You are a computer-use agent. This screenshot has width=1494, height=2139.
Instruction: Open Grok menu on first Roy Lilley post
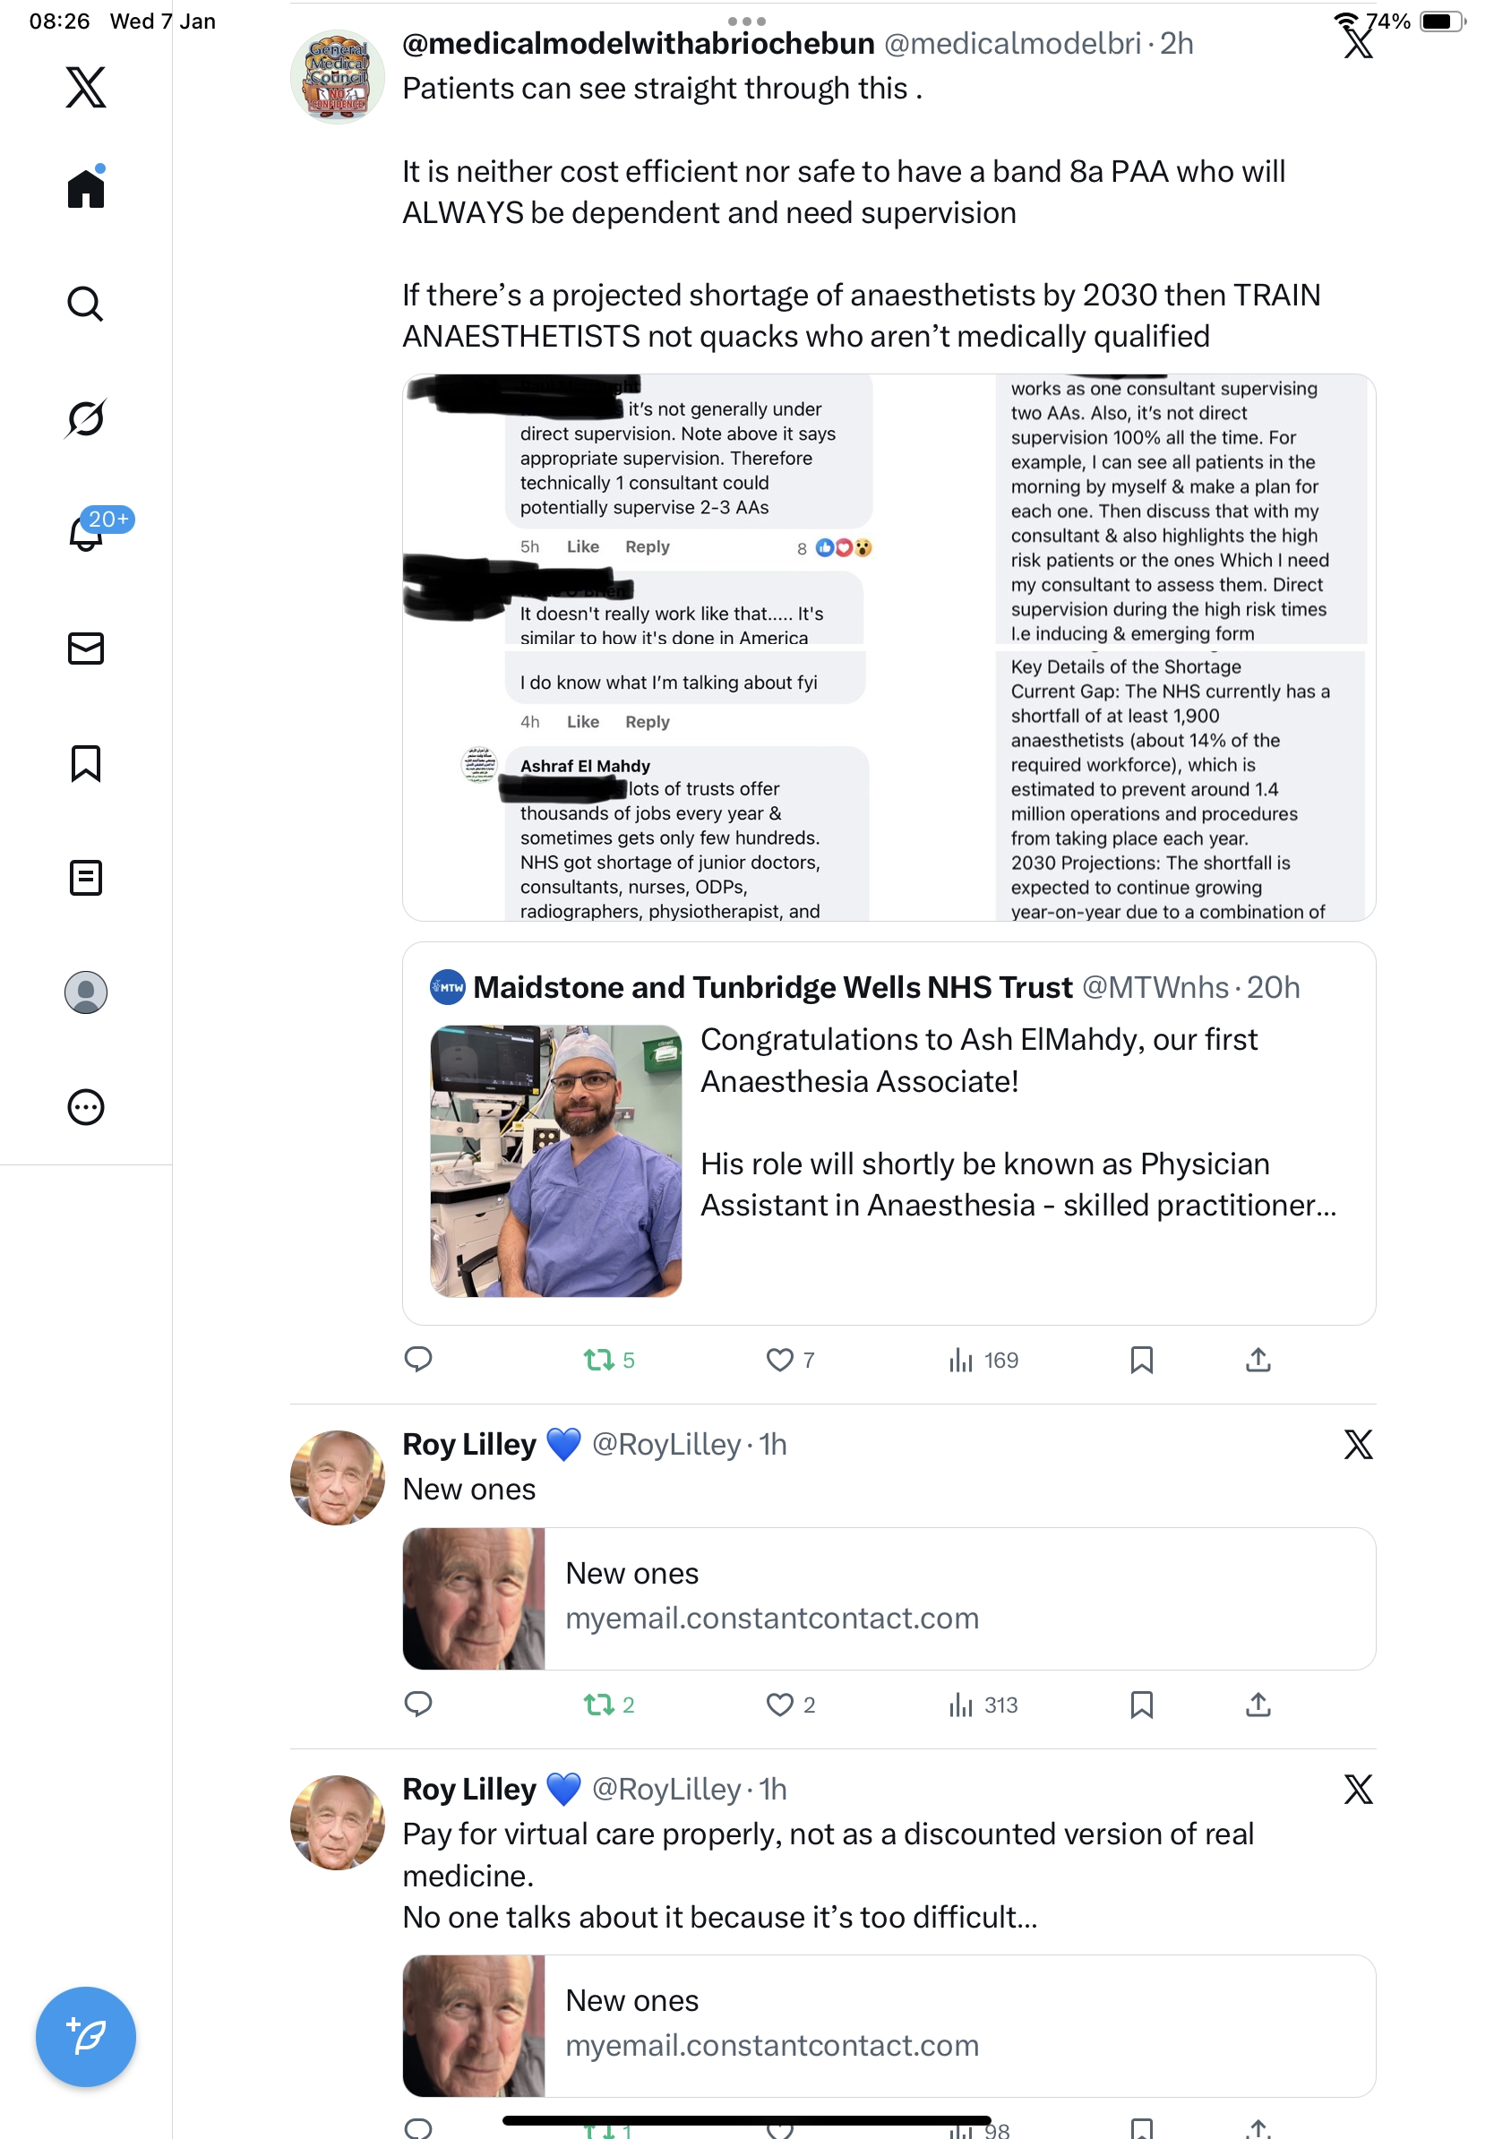pyautogui.click(x=1358, y=1444)
